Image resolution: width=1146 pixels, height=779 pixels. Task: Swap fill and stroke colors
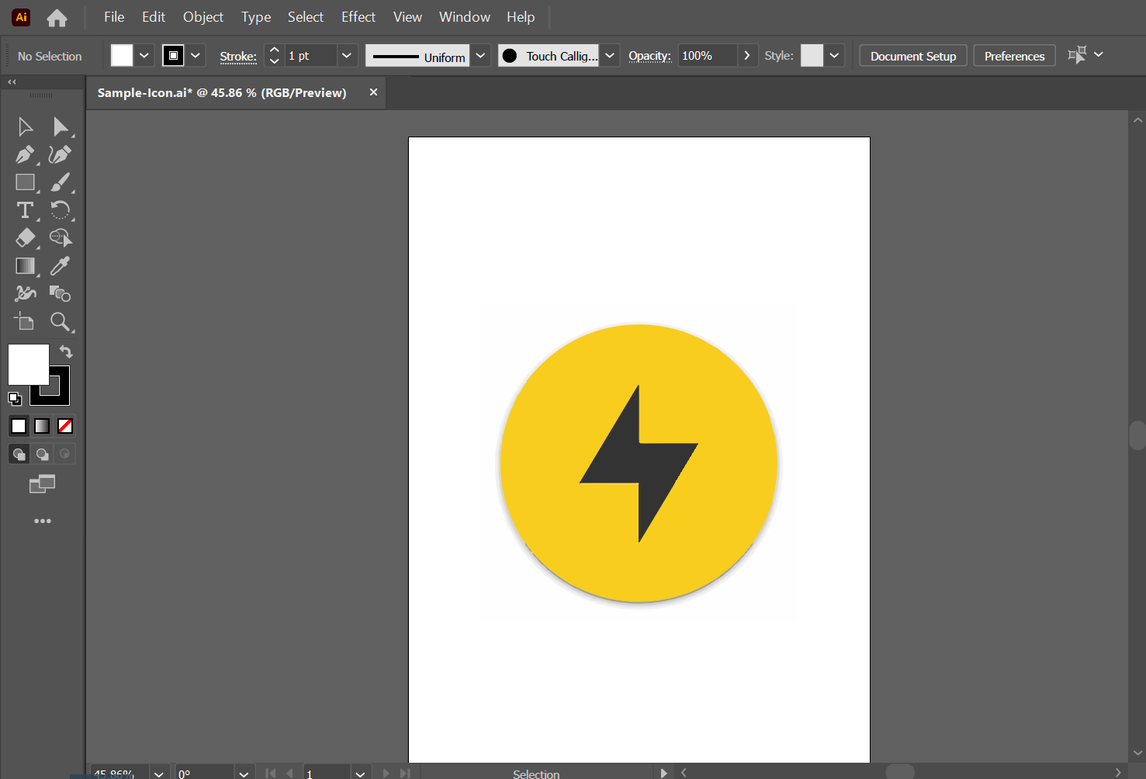click(66, 351)
